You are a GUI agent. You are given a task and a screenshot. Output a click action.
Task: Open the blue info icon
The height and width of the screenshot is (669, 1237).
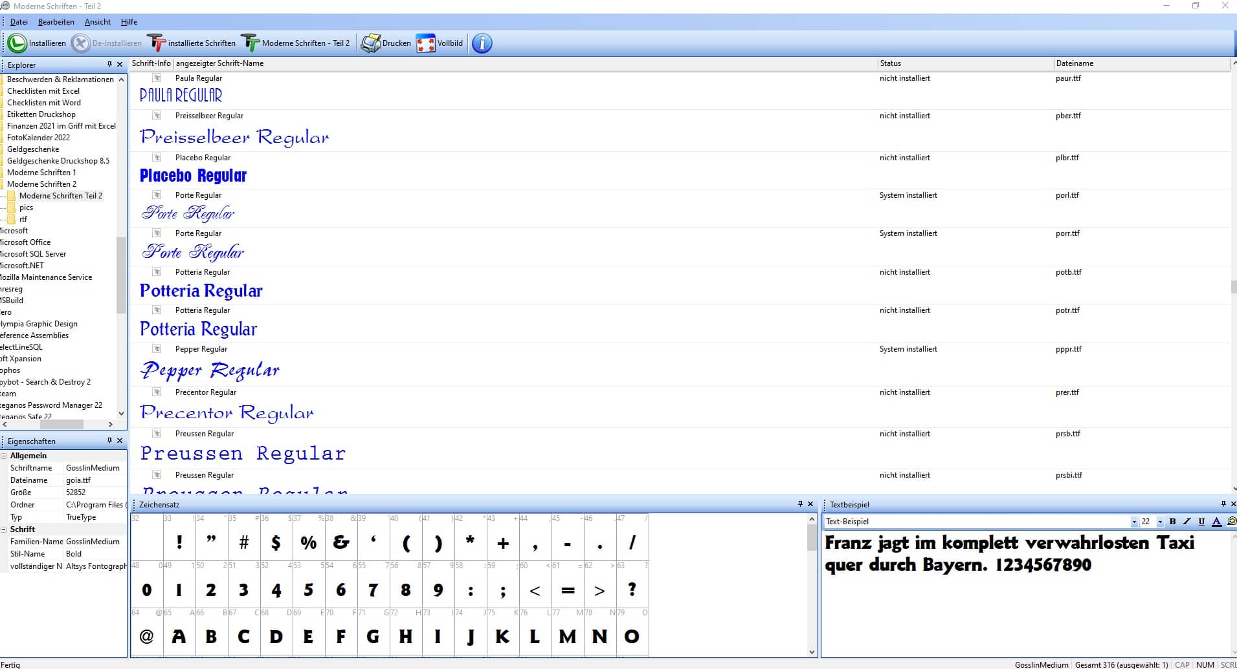click(482, 43)
